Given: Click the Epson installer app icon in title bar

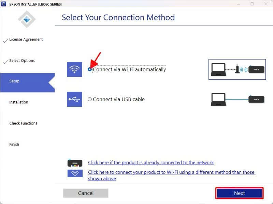Looking at the screenshot, I should click(x=3, y=4).
